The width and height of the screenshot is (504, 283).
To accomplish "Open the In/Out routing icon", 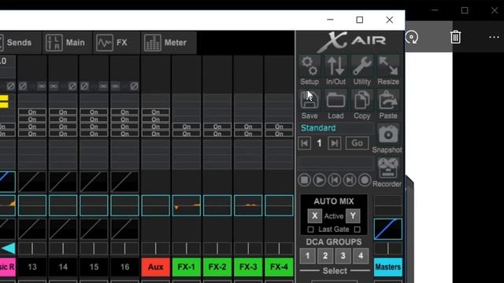I will pos(336,67).
